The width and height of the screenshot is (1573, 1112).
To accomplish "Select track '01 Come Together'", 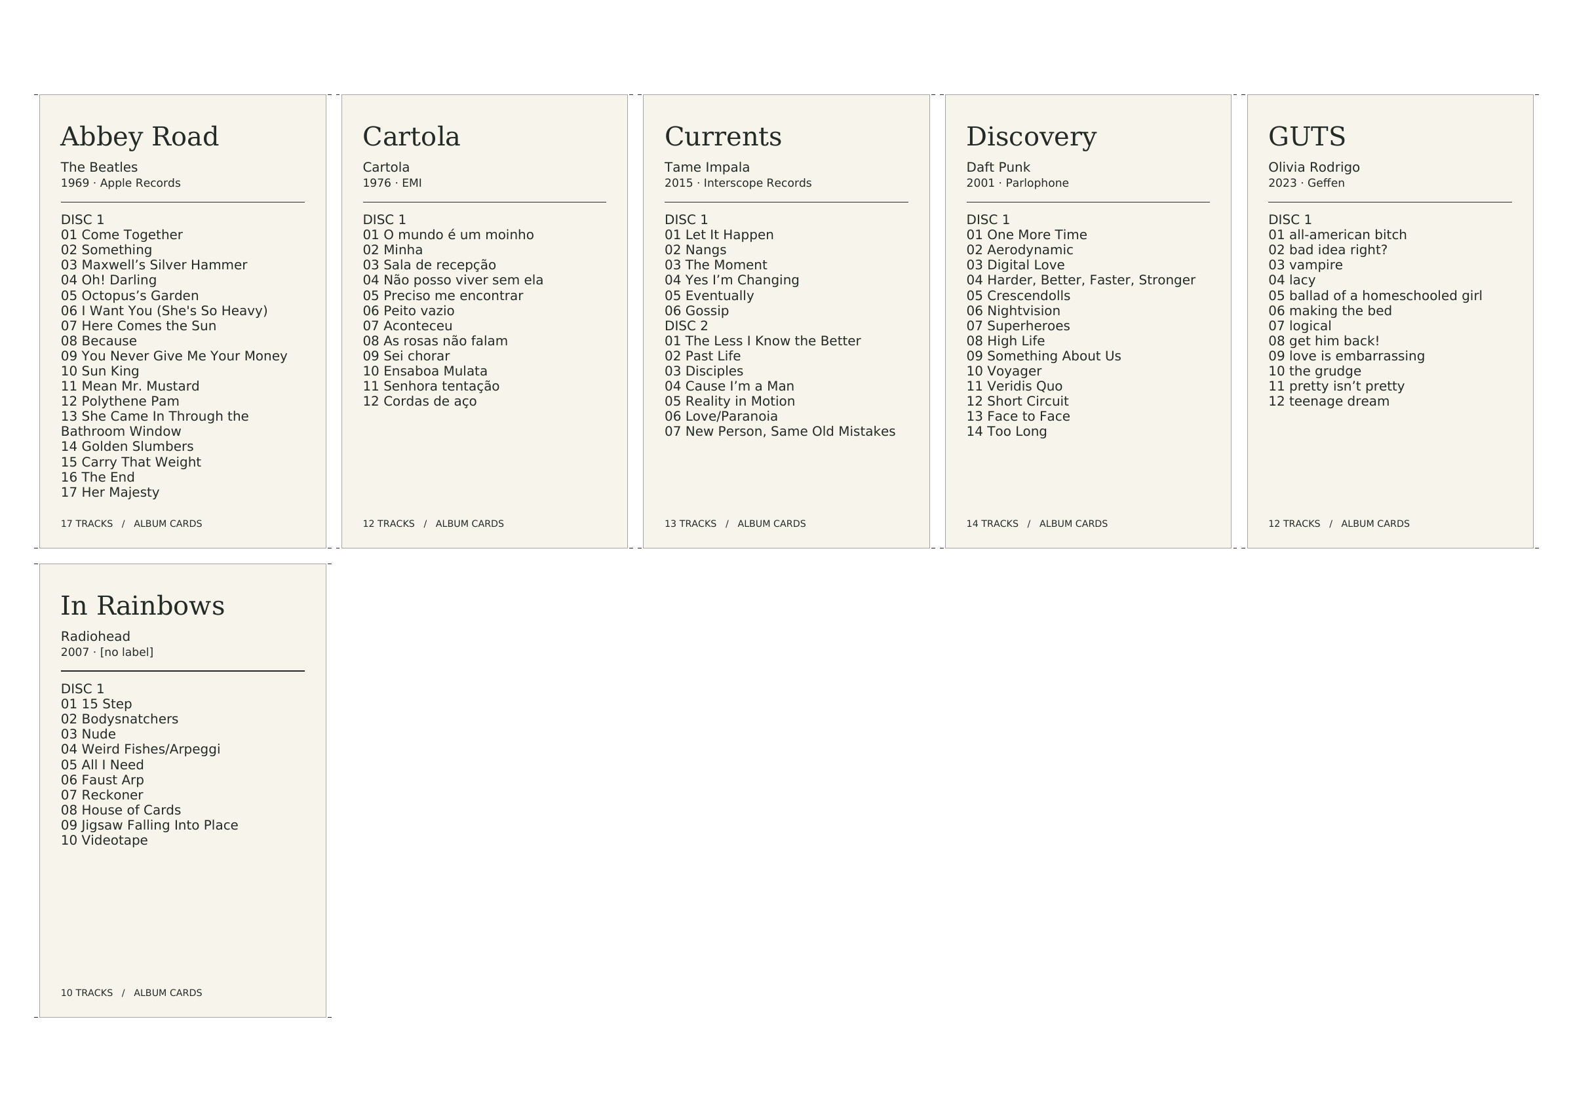I will [x=122, y=235].
